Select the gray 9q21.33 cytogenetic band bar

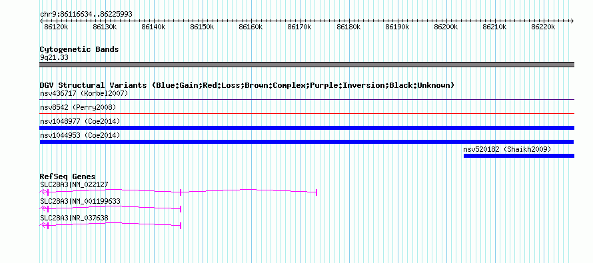306,65
